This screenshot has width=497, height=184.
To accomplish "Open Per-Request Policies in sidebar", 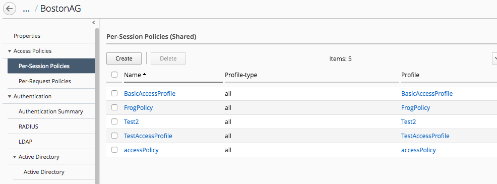I will (x=45, y=81).
